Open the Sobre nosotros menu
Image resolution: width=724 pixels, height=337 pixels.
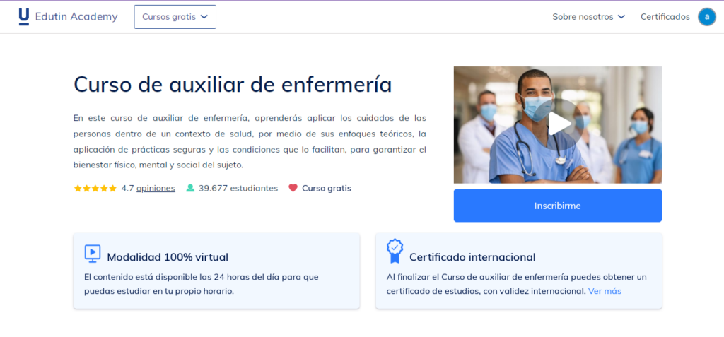(x=588, y=17)
